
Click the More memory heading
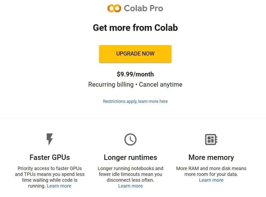pyautogui.click(x=211, y=157)
